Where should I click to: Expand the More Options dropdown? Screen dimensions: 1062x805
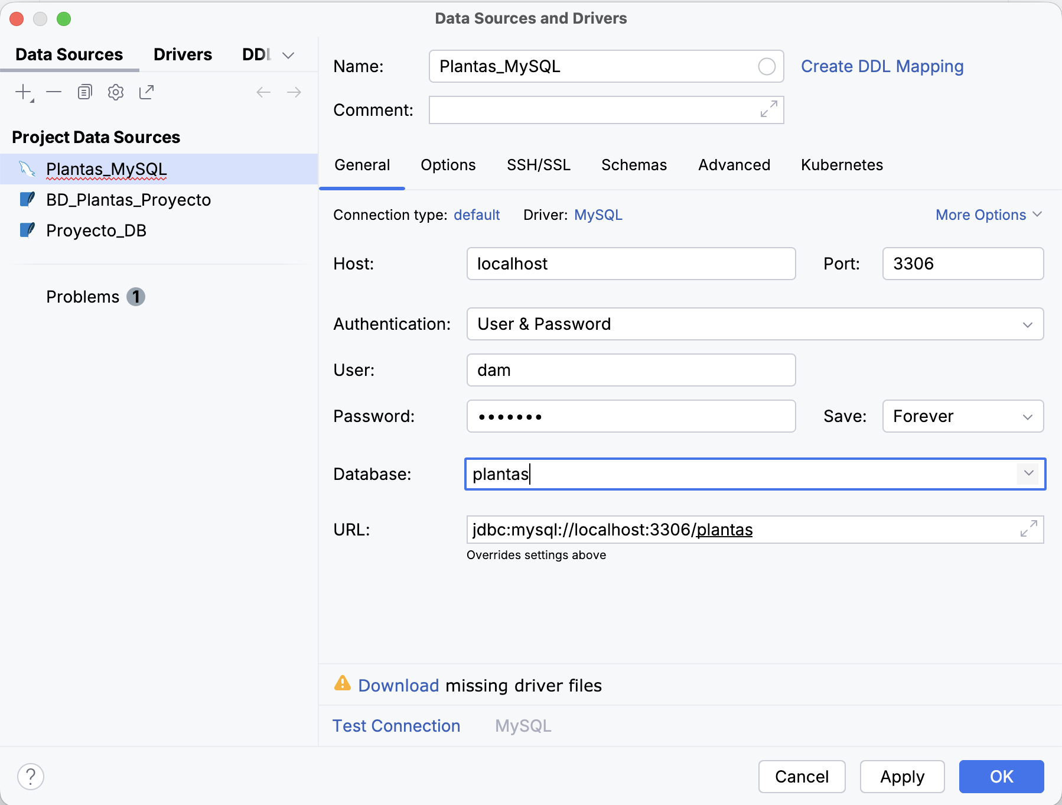(x=989, y=215)
